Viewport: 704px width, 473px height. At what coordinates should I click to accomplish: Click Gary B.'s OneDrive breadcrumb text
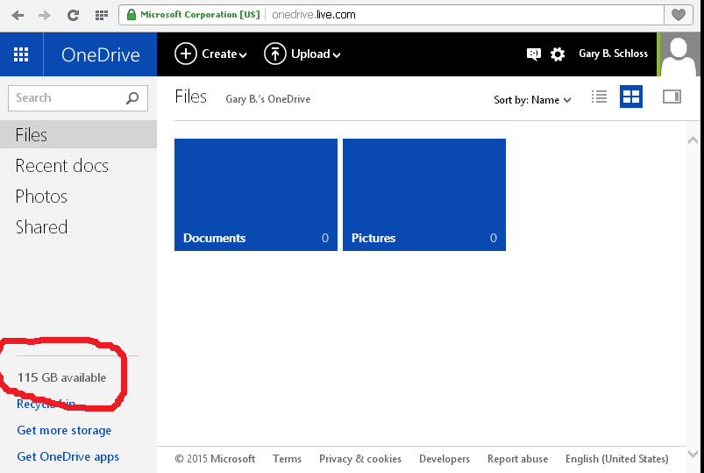[x=268, y=99]
